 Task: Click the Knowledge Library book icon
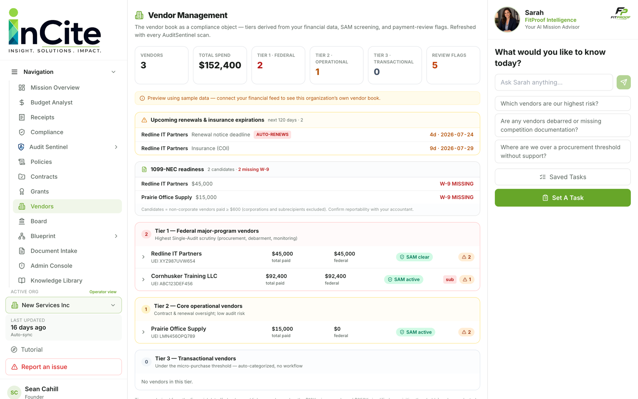coord(22,280)
